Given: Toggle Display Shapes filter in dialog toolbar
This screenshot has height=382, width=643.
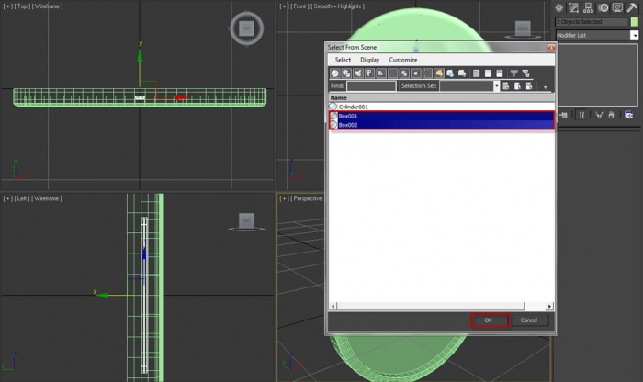Looking at the screenshot, I should click(x=346, y=73).
